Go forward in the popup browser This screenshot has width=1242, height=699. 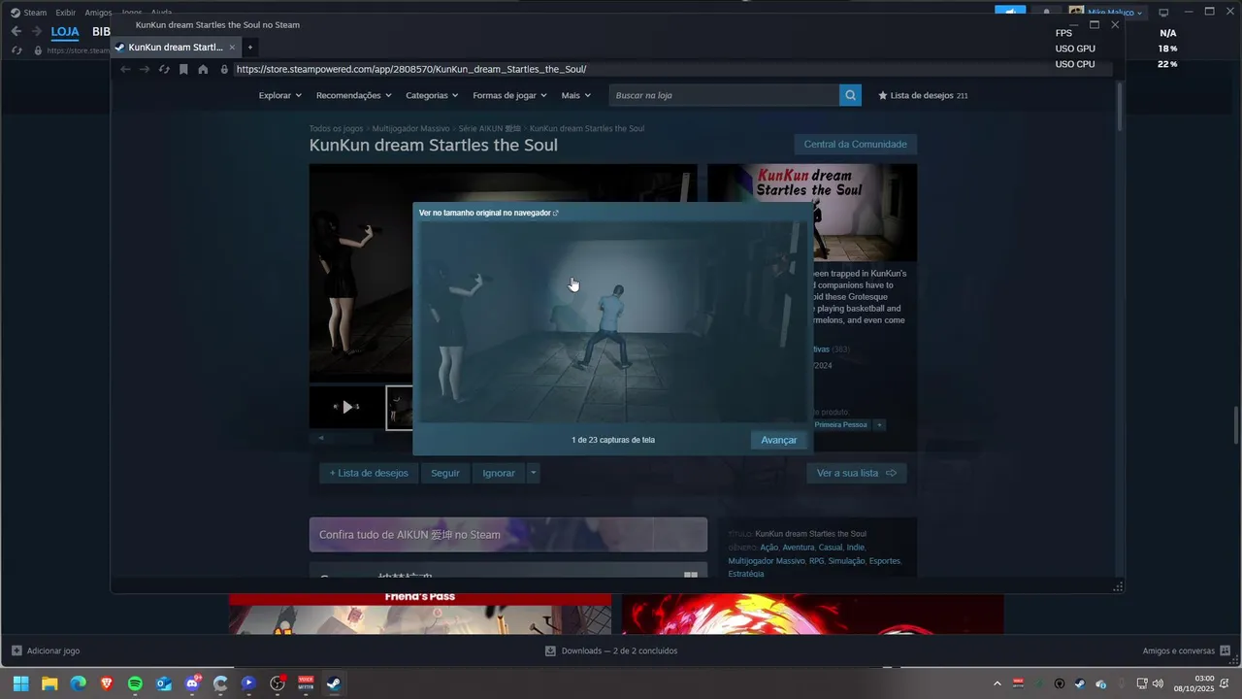pyautogui.click(x=145, y=69)
